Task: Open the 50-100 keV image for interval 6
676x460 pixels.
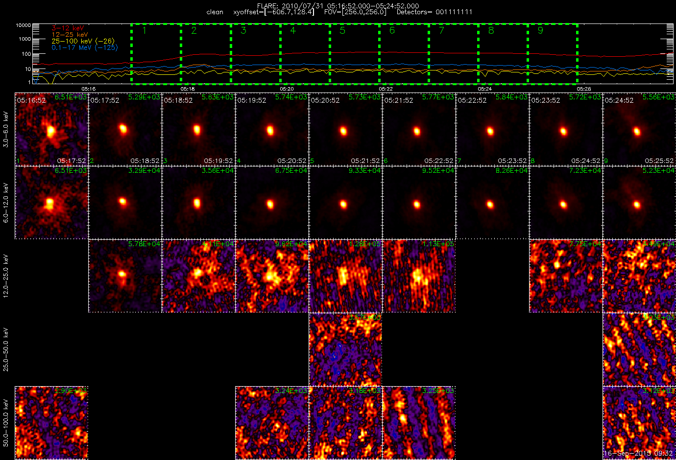Action: point(419,423)
